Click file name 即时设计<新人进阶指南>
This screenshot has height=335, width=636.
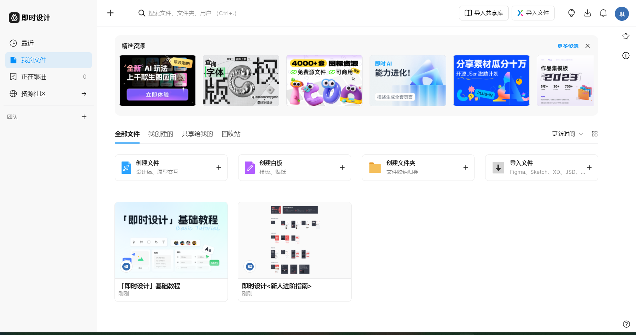[277, 286]
